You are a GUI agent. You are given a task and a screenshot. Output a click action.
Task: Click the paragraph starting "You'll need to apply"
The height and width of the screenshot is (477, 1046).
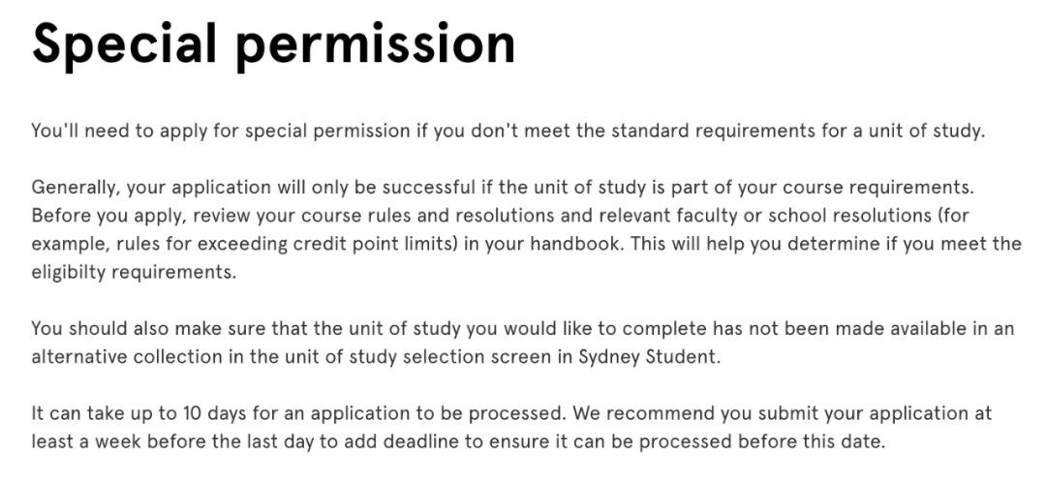[508, 131]
